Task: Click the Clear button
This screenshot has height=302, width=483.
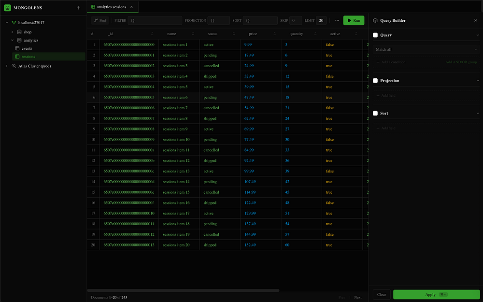Action: [x=382, y=294]
